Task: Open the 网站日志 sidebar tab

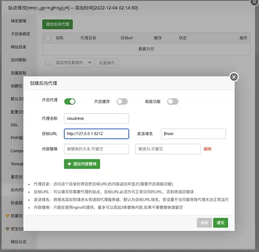Action: coord(19,242)
